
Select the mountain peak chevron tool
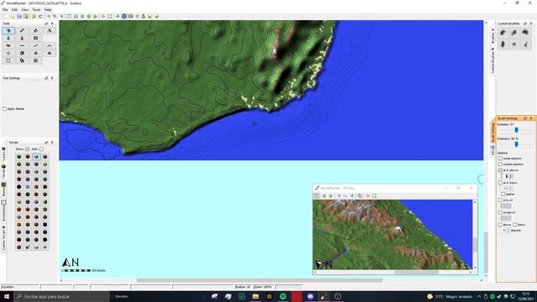tap(50, 46)
